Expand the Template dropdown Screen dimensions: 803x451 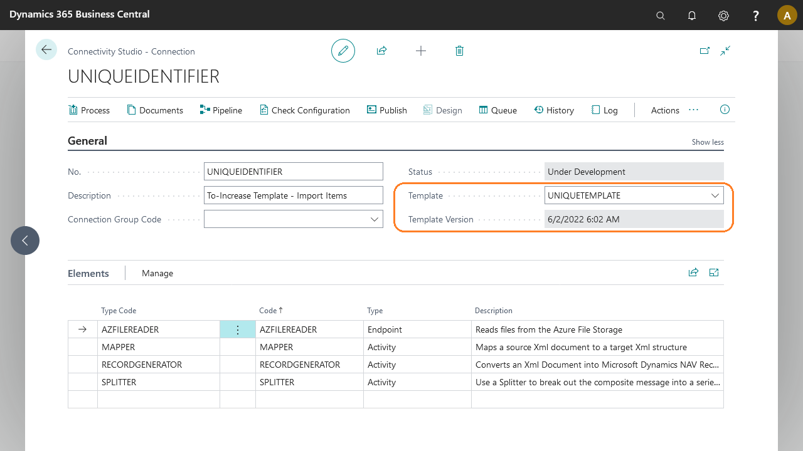(715, 195)
